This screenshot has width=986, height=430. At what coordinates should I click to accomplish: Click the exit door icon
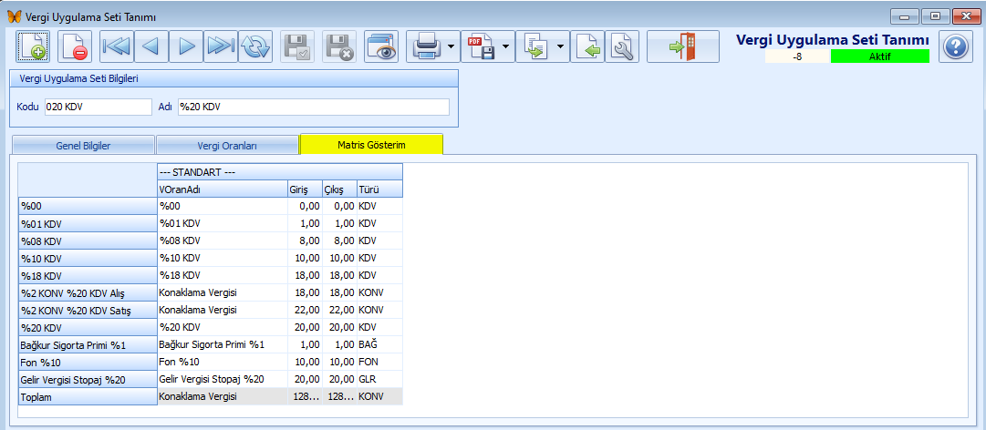[682, 46]
